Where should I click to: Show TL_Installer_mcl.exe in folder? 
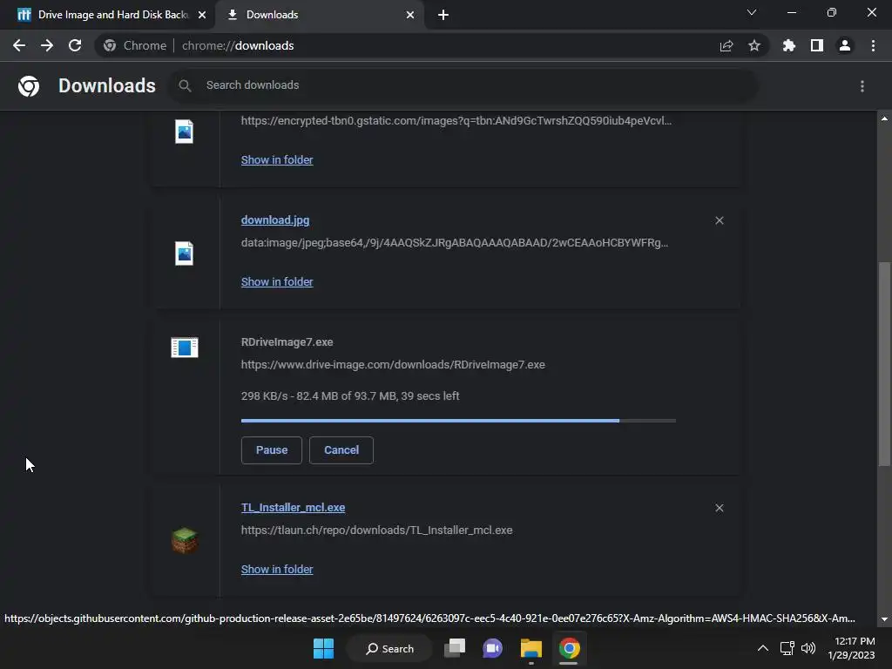click(277, 569)
